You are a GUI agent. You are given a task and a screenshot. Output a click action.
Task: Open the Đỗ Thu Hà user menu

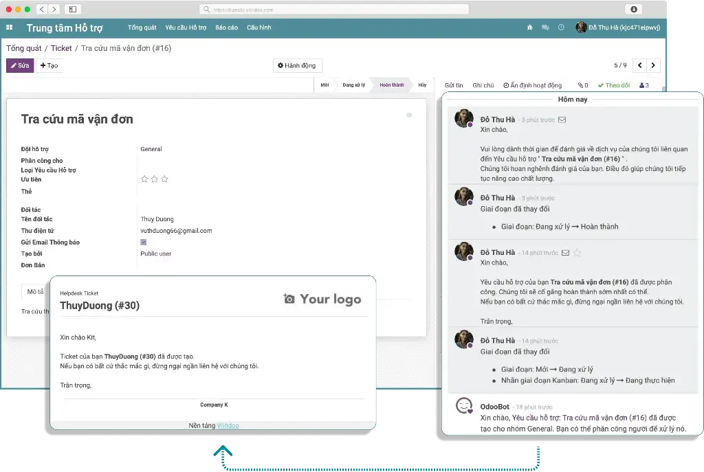[617, 27]
